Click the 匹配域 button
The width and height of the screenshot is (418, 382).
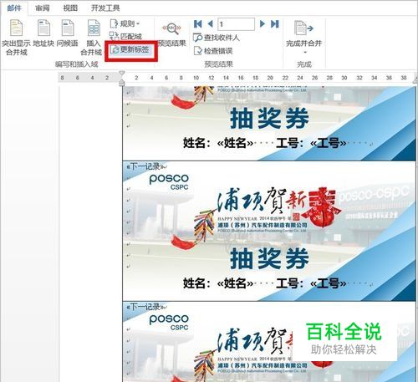point(125,36)
